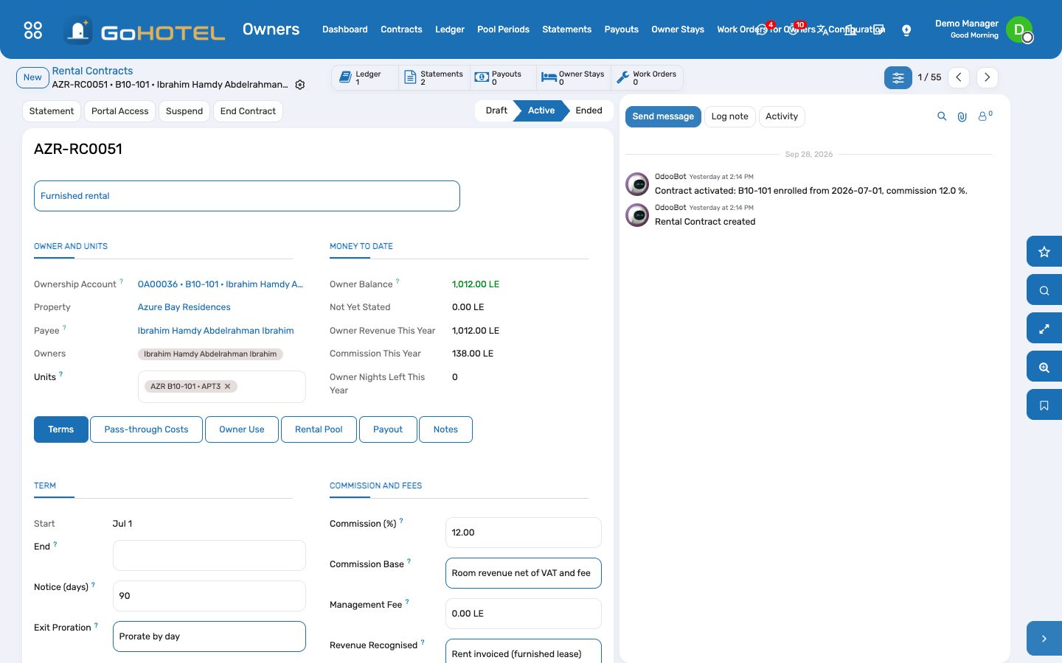This screenshot has height=663, width=1062.
Task: Search messages in the chatter
Action: pyautogui.click(x=942, y=116)
